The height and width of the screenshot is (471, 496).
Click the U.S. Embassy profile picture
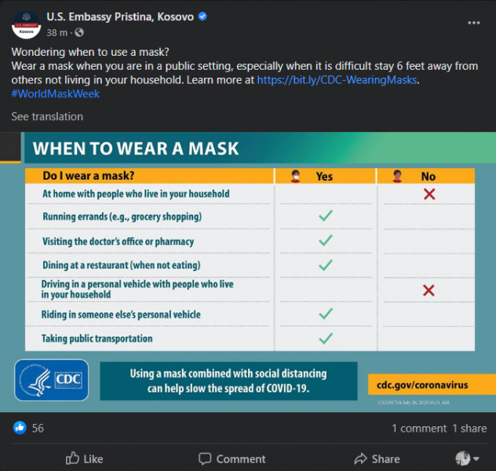point(26,24)
